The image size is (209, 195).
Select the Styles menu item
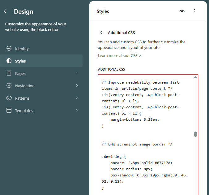click(41, 61)
